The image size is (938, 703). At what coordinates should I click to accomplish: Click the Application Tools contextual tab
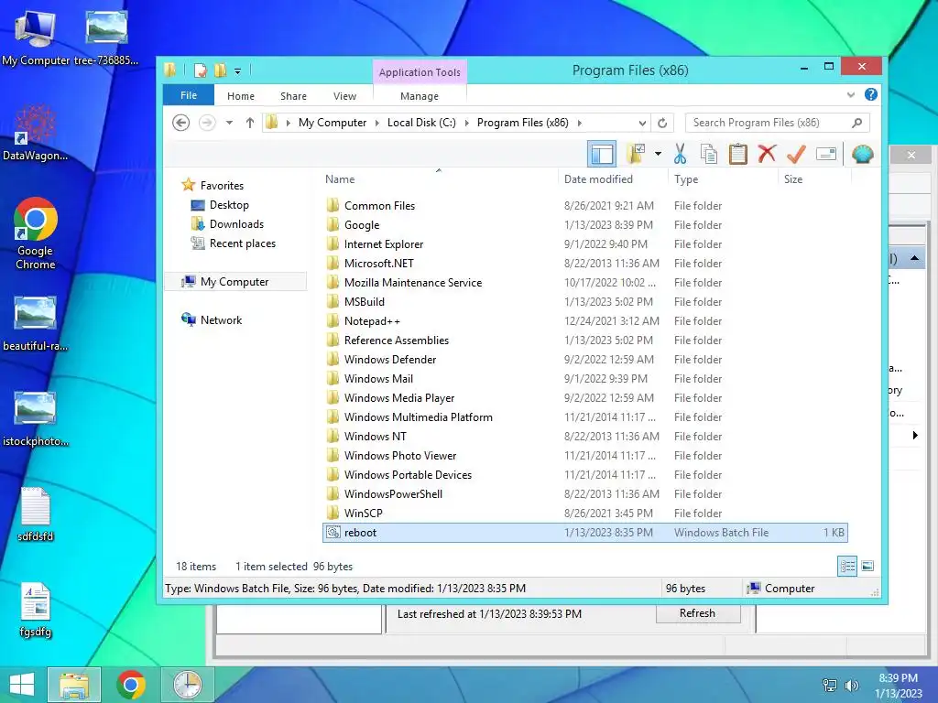[x=420, y=72]
